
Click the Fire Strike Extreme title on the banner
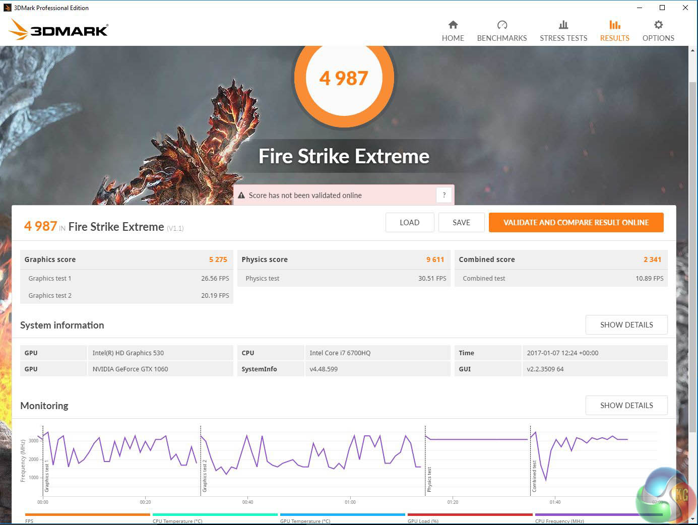(344, 156)
